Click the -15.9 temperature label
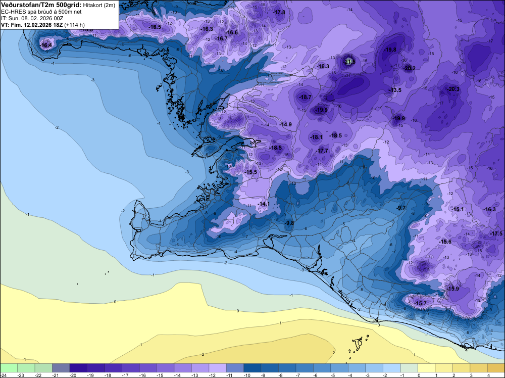This screenshot has width=505, height=378. pos(453,289)
